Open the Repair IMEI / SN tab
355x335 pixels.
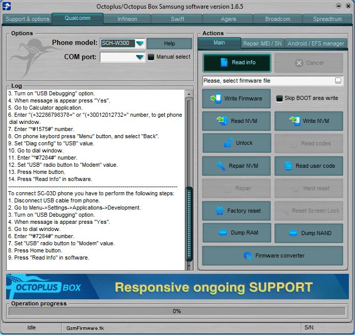[x=262, y=43]
